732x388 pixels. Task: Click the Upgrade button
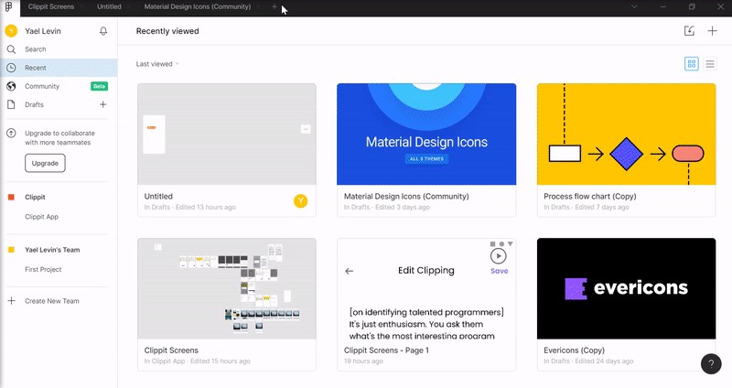point(45,163)
